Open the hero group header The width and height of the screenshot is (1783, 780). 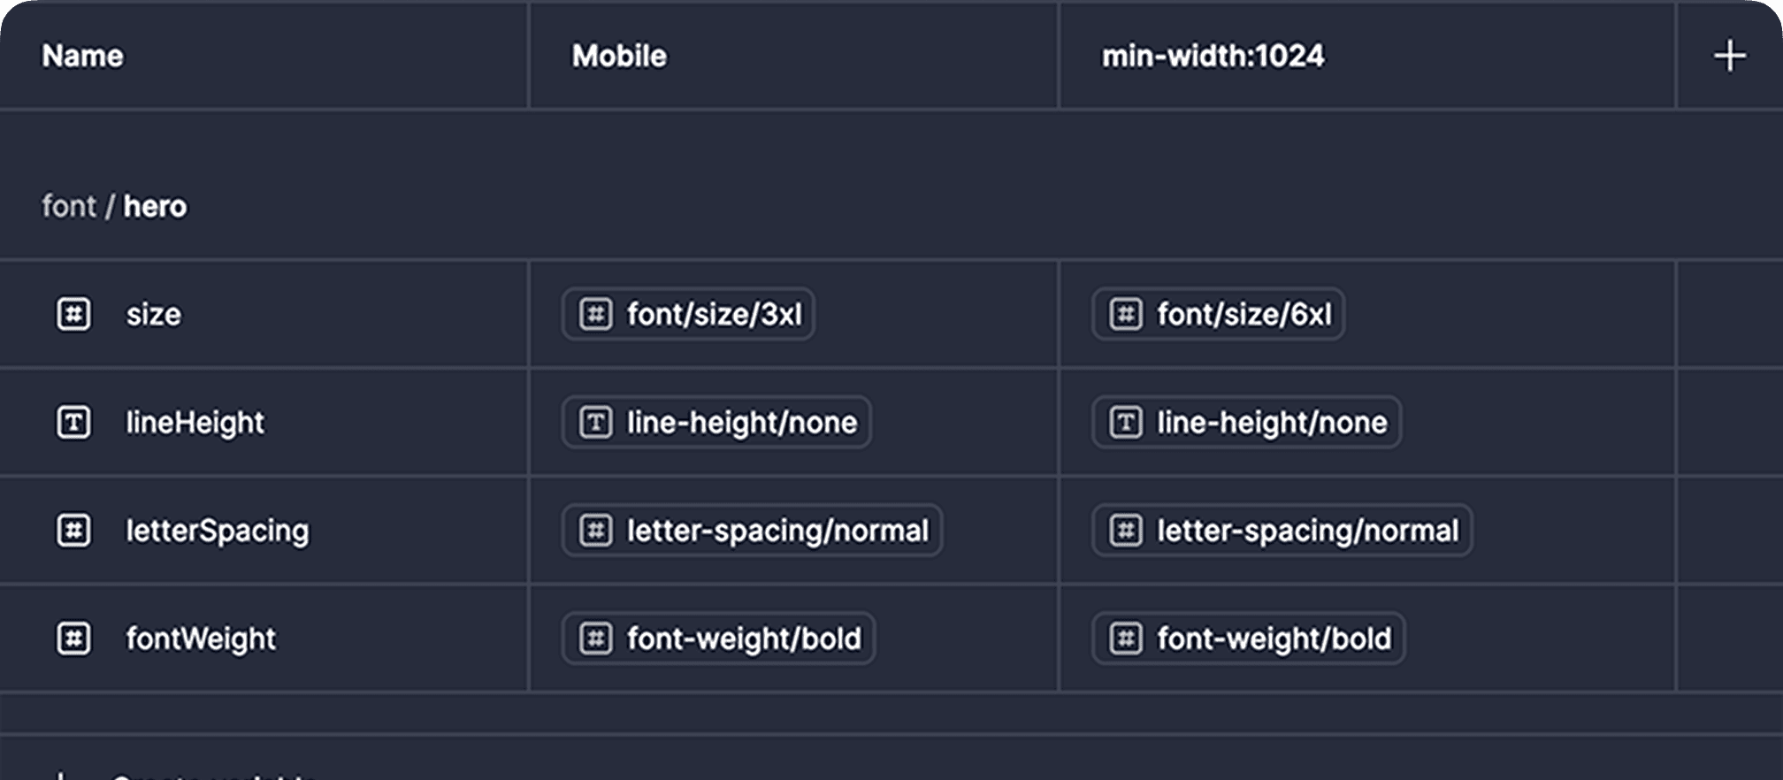coord(155,206)
